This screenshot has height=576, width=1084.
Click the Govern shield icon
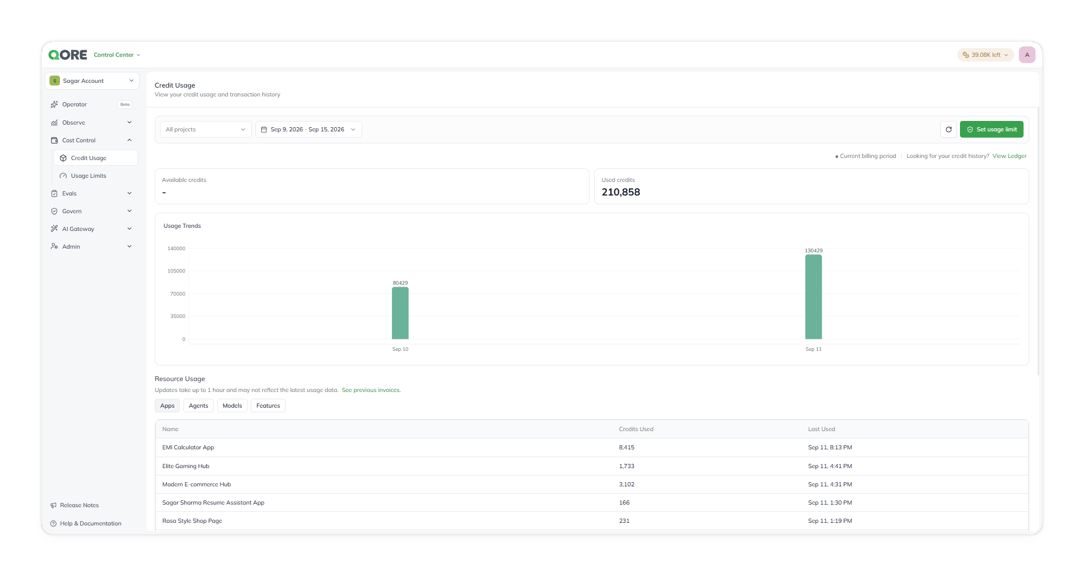coord(54,211)
